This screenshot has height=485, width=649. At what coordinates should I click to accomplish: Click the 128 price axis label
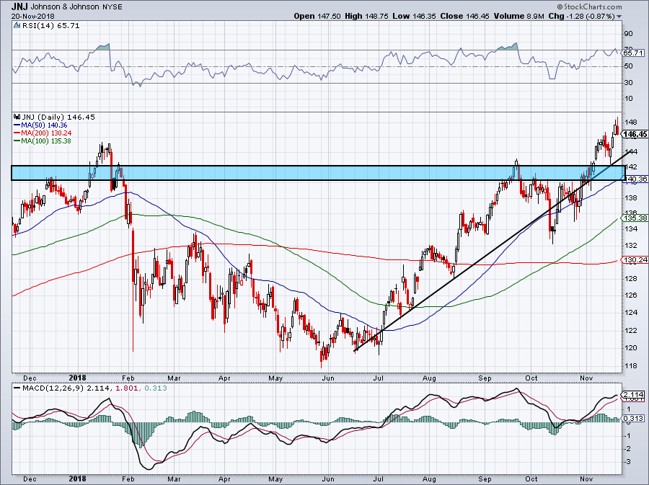click(631, 278)
